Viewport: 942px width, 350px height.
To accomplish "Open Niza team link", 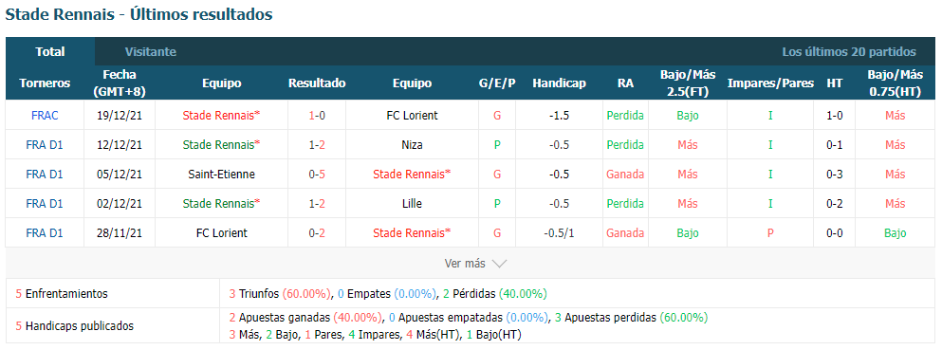I will pos(412,145).
